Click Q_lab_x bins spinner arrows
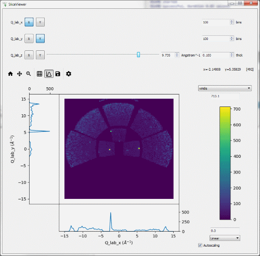Viewport: 260px width, 256px height. click(232, 22)
